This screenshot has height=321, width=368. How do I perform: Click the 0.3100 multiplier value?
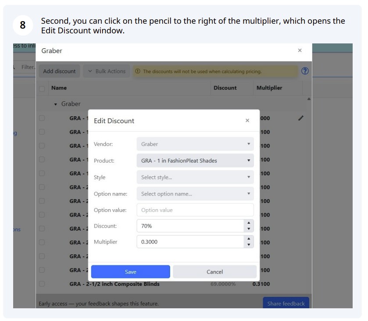tap(261, 284)
